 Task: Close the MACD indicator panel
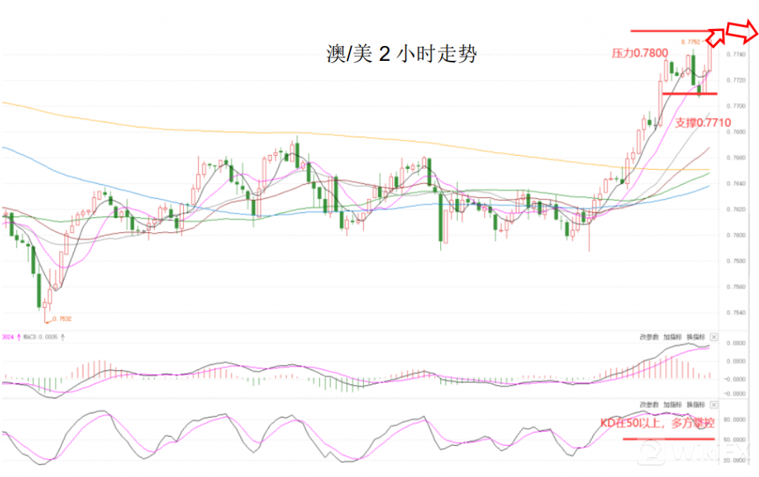714,337
